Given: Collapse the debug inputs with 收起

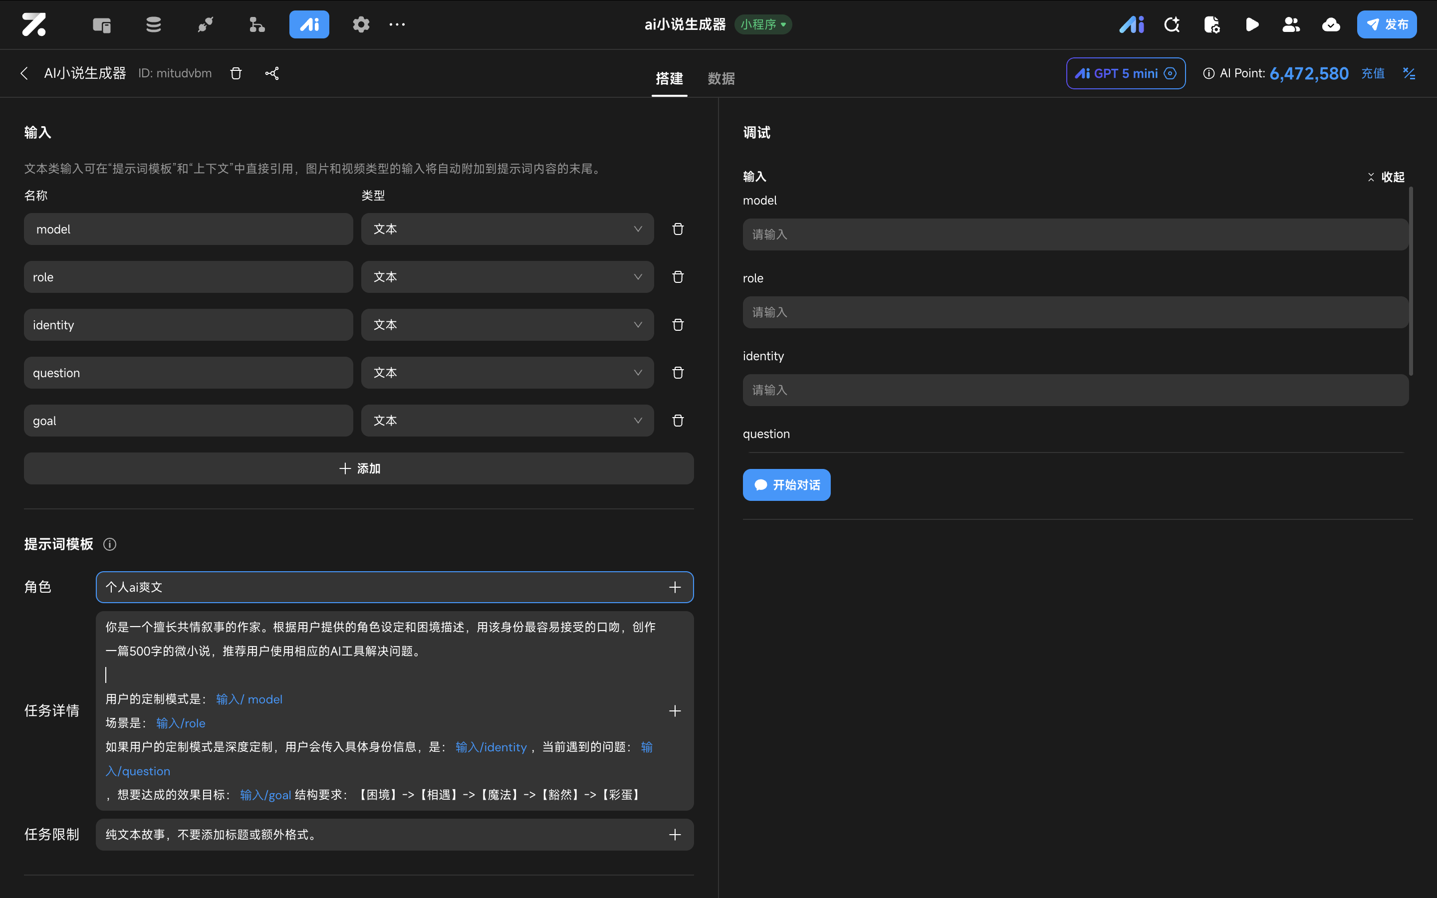Looking at the screenshot, I should point(1386,177).
